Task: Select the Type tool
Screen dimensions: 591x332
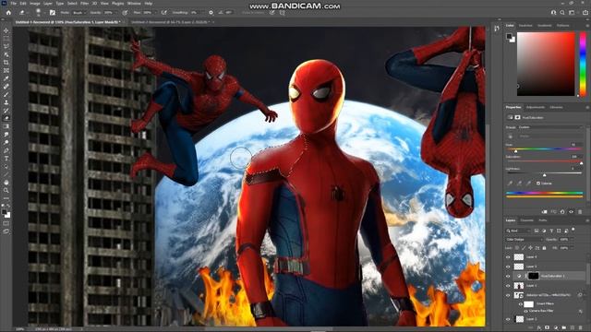Action: point(6,159)
